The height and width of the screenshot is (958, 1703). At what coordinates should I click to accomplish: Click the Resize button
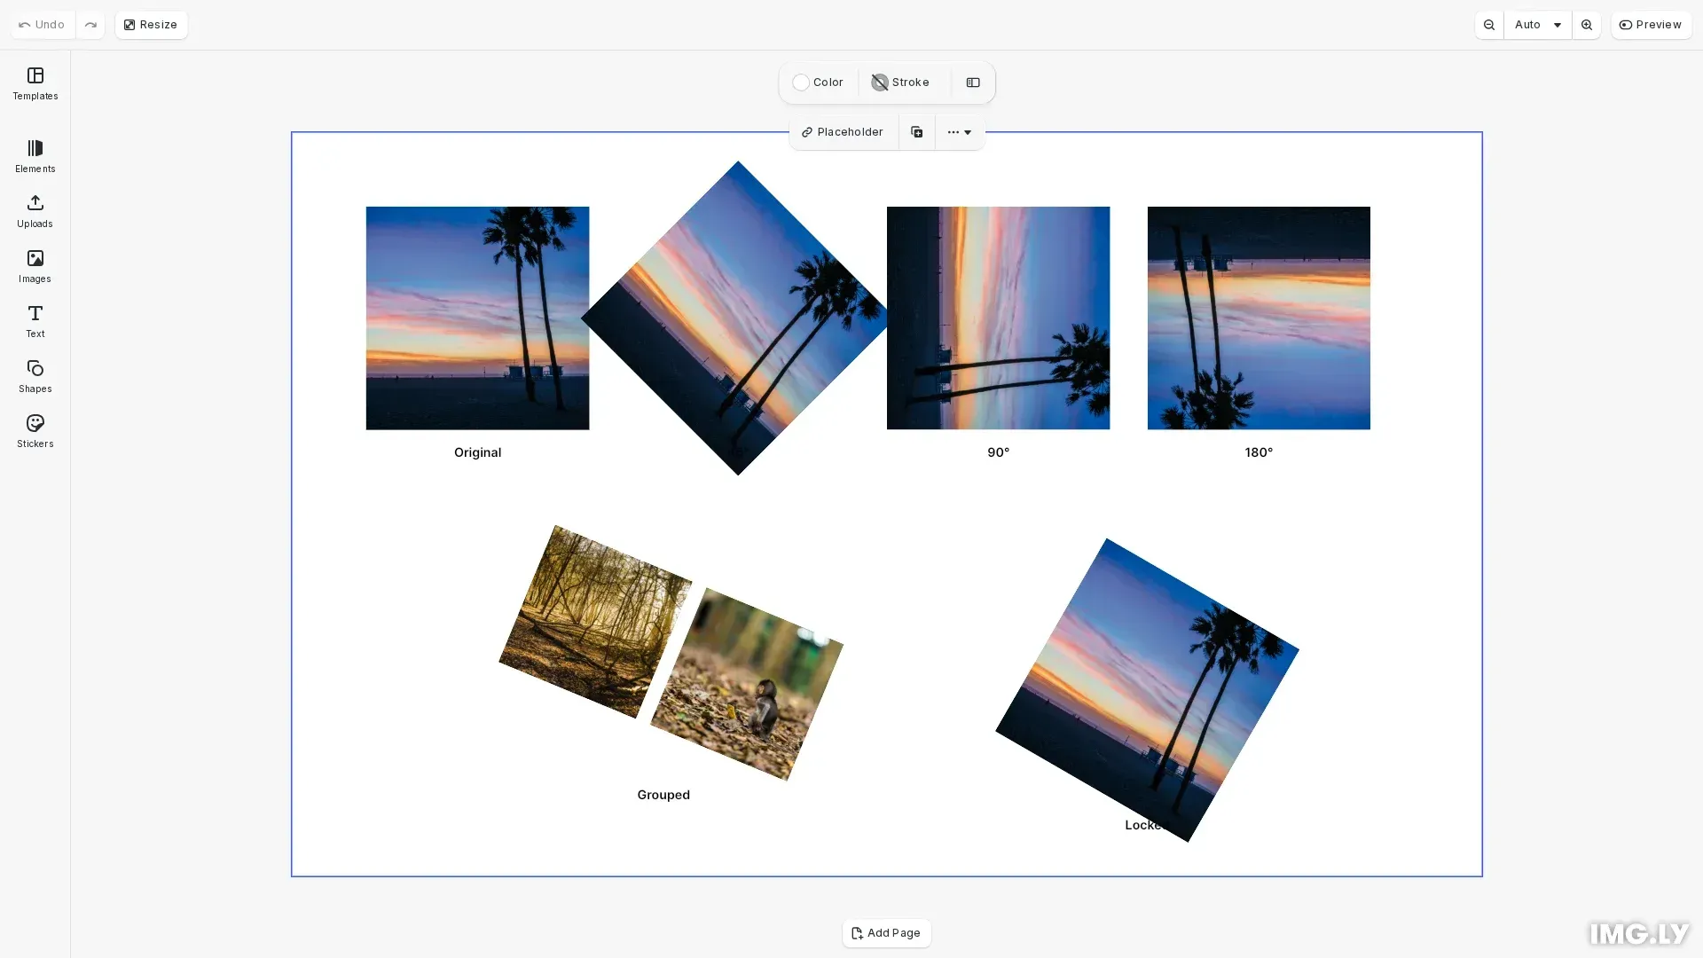(151, 24)
